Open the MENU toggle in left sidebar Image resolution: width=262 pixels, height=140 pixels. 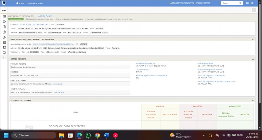[4, 10]
